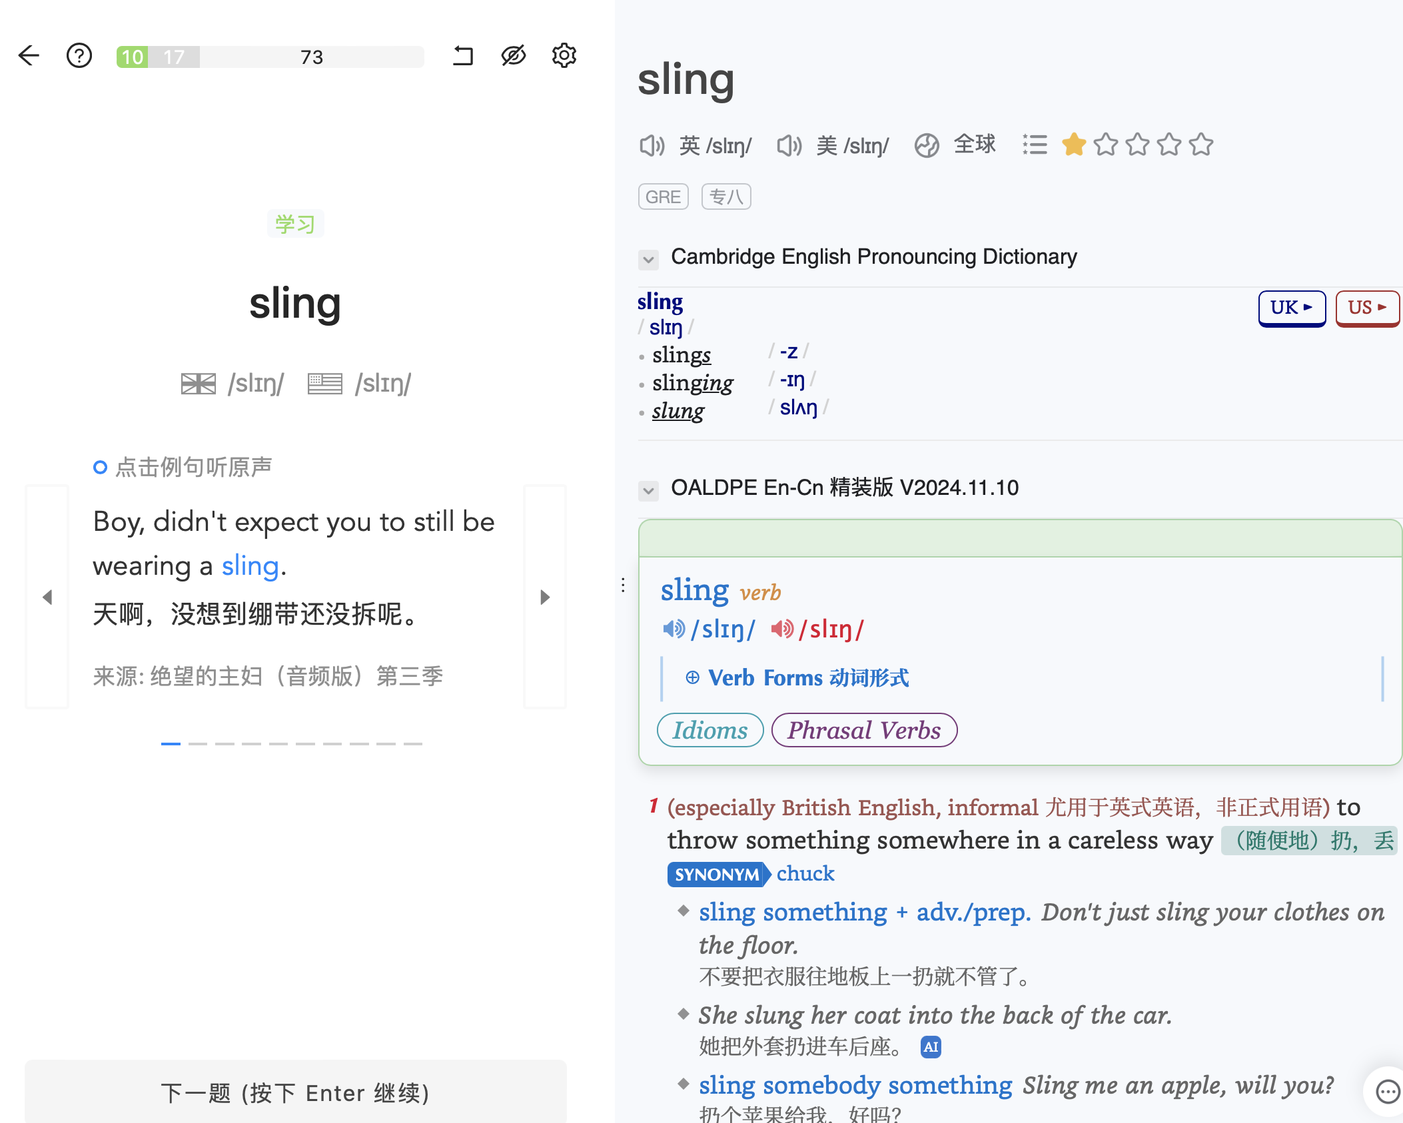Play British pronunciation speaker next to 英
Screen dimensions: 1403x1123
coord(652,145)
